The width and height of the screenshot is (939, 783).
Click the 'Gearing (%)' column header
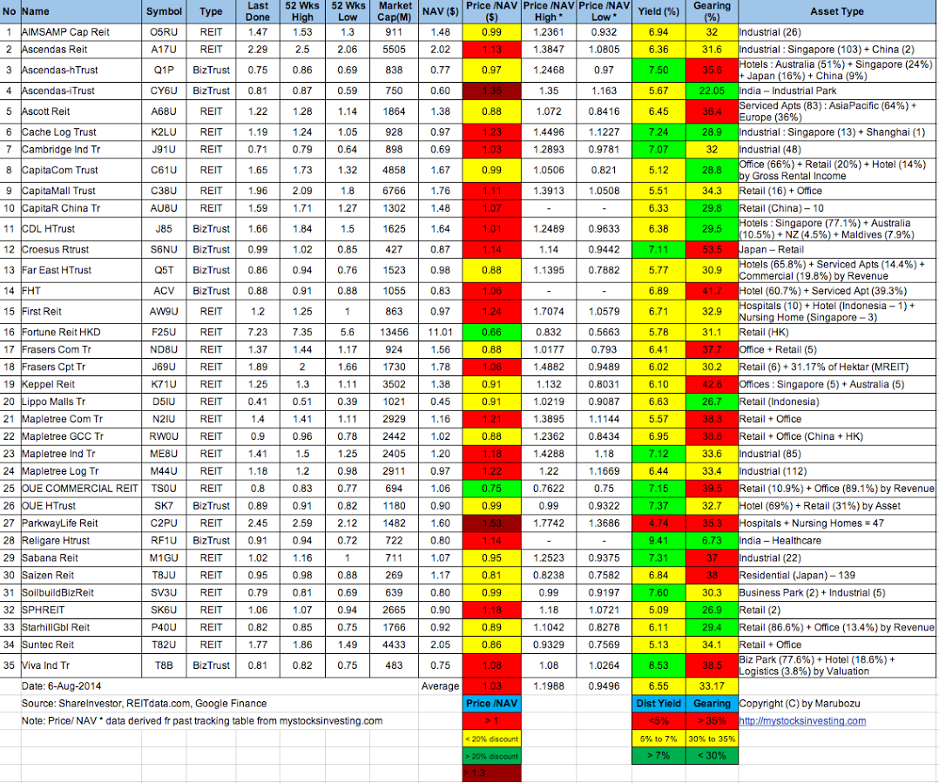(x=712, y=12)
